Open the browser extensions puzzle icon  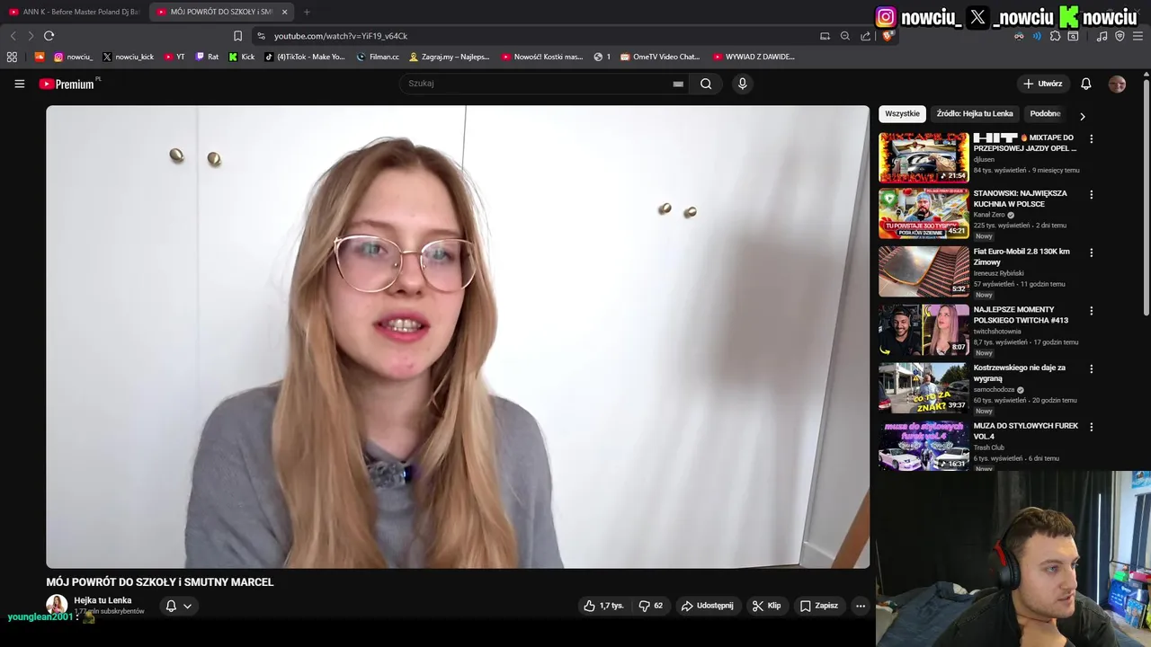[x=1055, y=36]
